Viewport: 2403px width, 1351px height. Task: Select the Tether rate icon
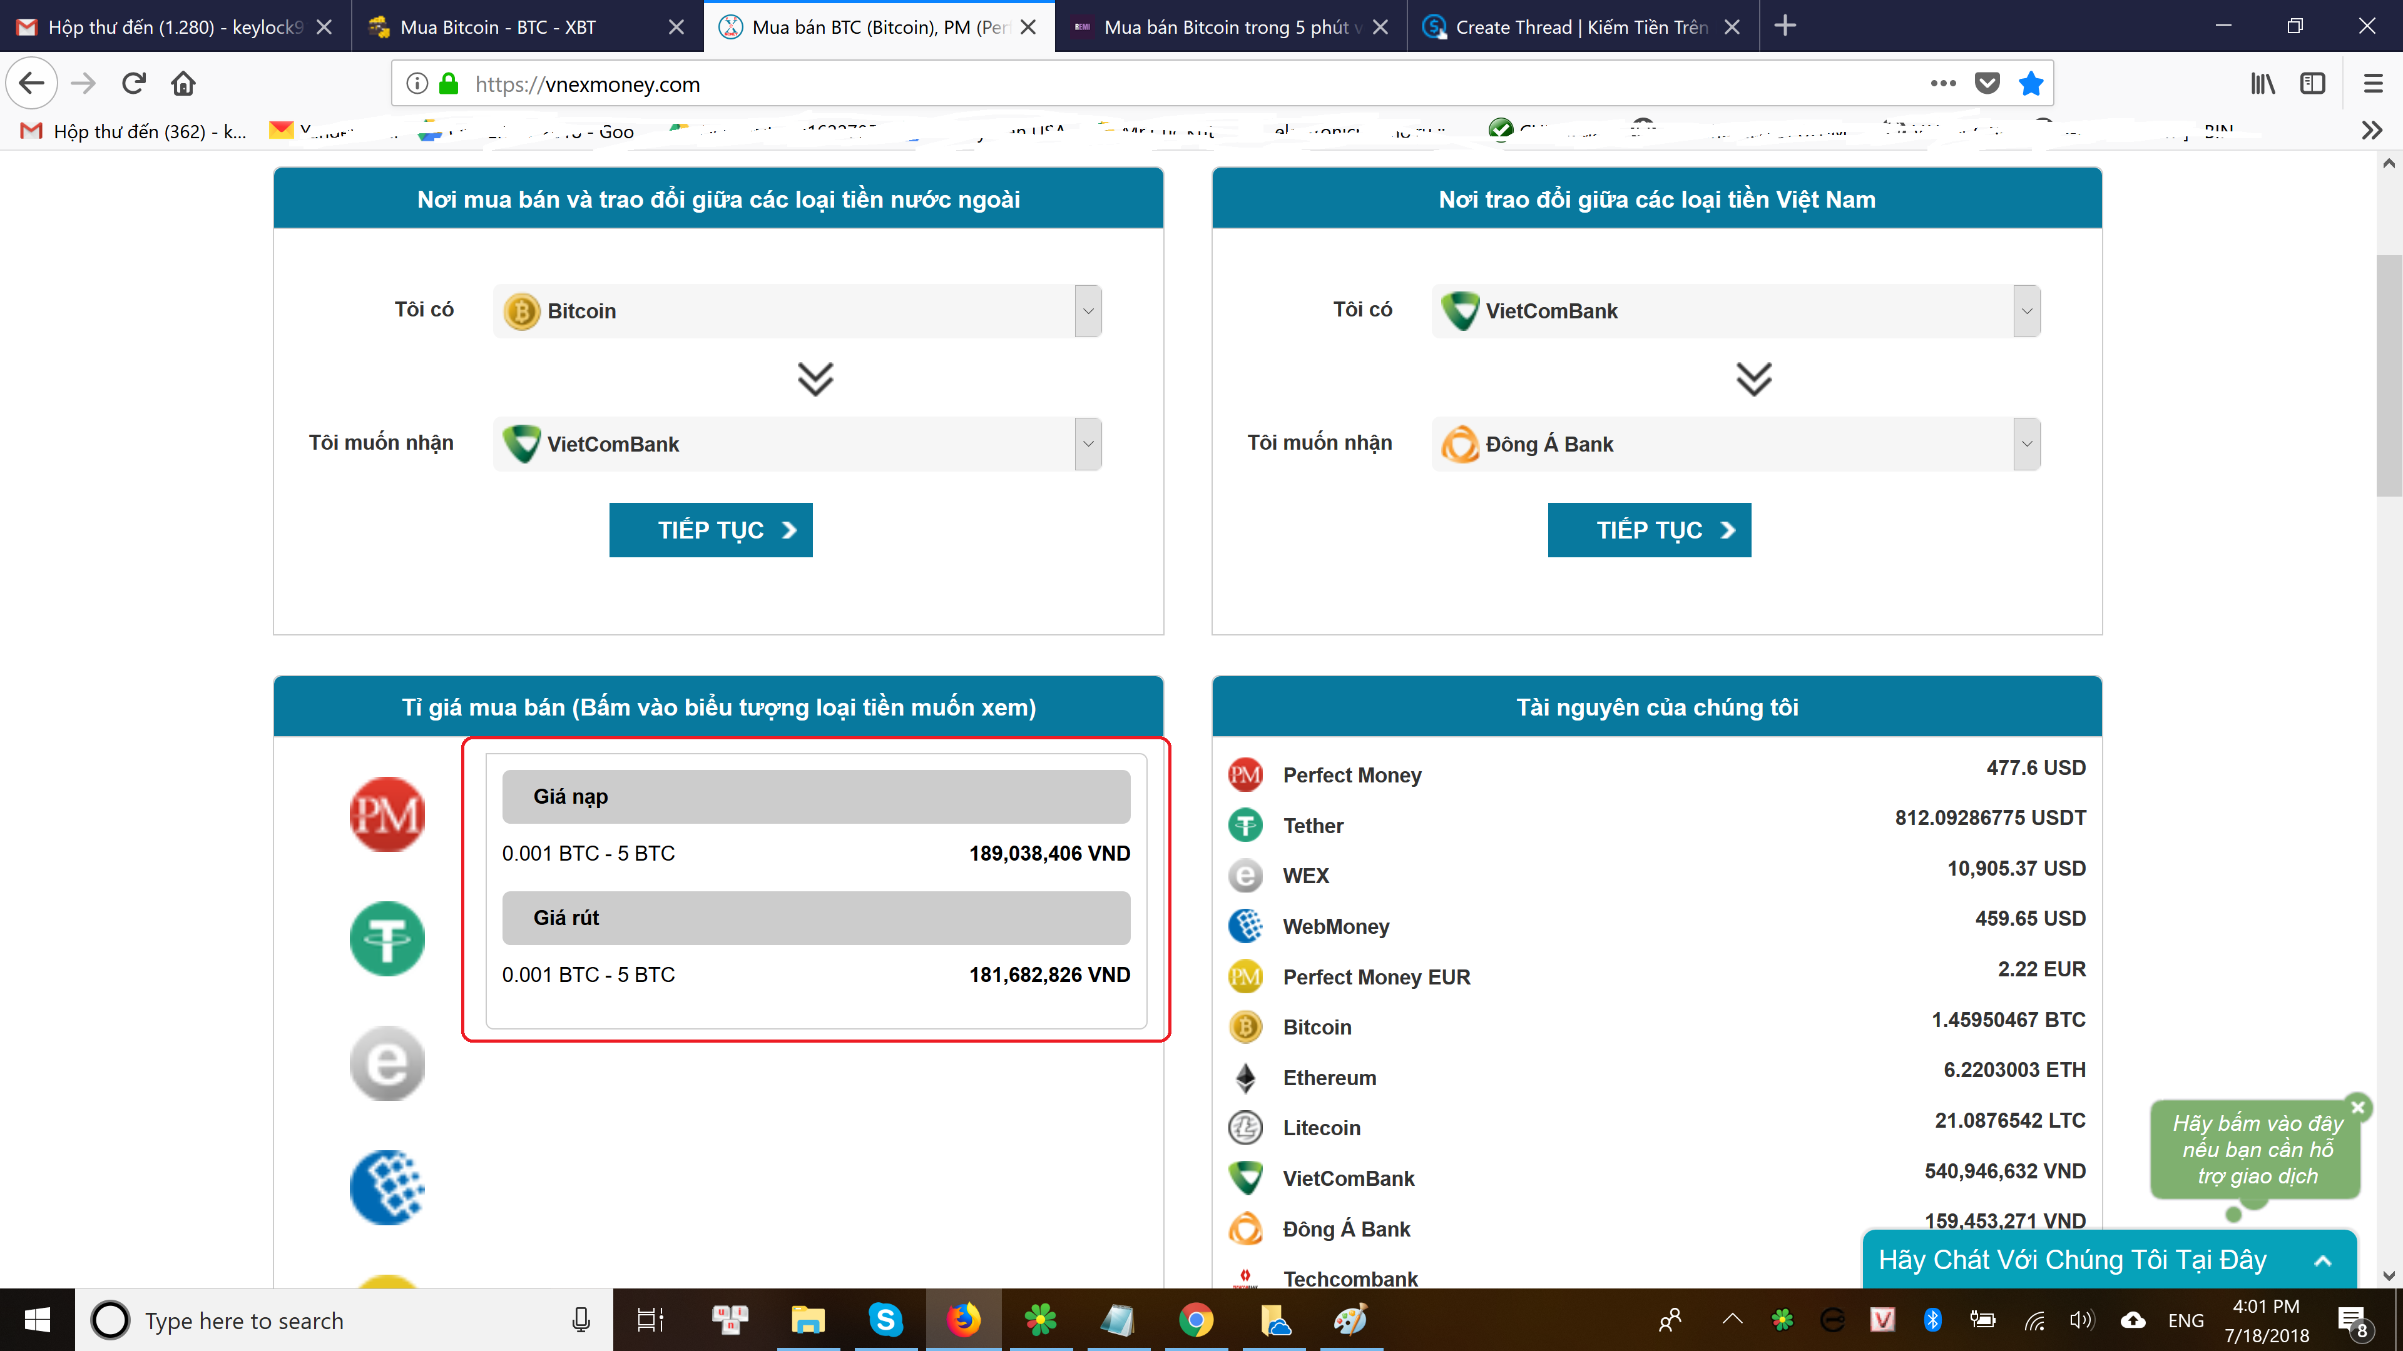click(x=386, y=938)
